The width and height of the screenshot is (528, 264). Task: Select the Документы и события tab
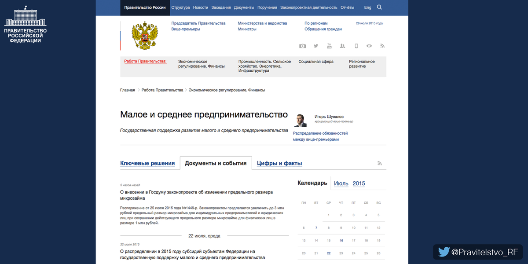click(x=216, y=163)
